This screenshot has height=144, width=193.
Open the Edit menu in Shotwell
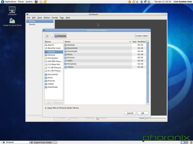click(34, 18)
